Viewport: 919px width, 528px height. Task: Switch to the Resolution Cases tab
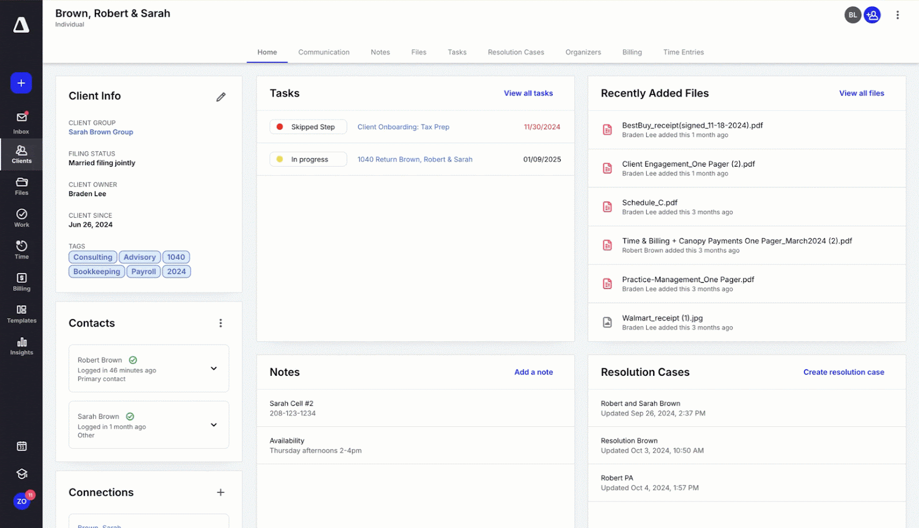pos(515,52)
